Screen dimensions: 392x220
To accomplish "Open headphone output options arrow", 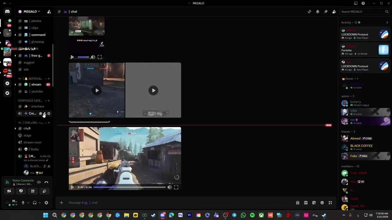I will tap(40, 203).
